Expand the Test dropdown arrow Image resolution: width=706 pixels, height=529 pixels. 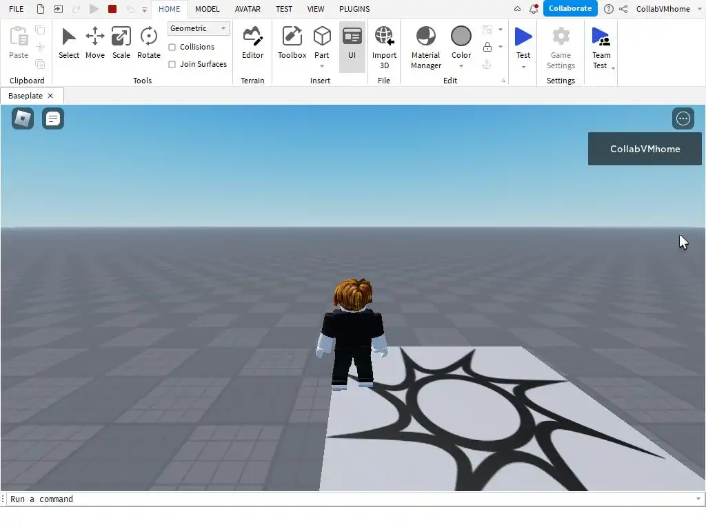click(x=523, y=68)
